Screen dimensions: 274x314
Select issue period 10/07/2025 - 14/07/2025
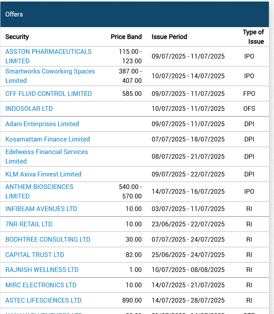[x=188, y=76]
